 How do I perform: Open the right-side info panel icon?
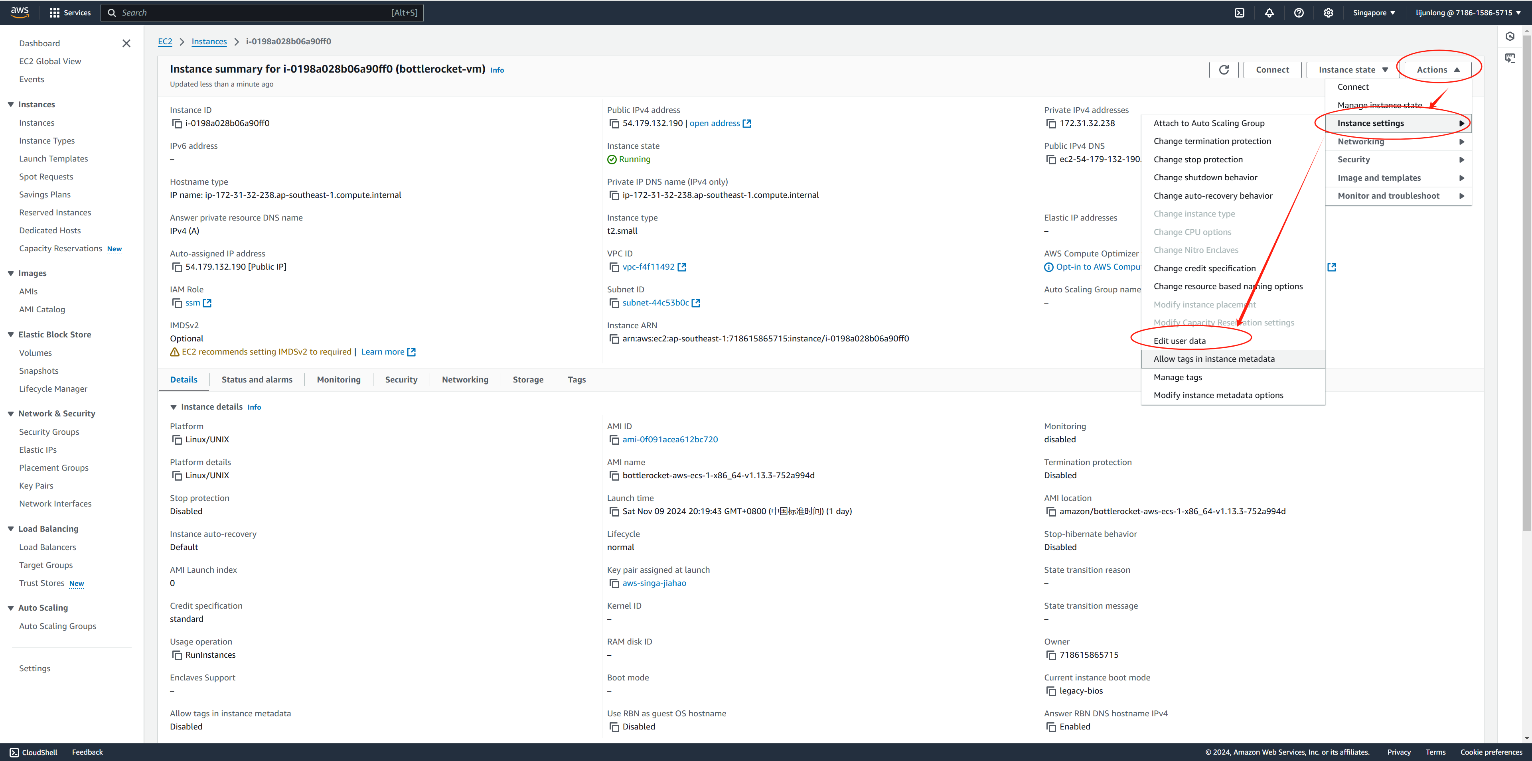click(x=1510, y=36)
